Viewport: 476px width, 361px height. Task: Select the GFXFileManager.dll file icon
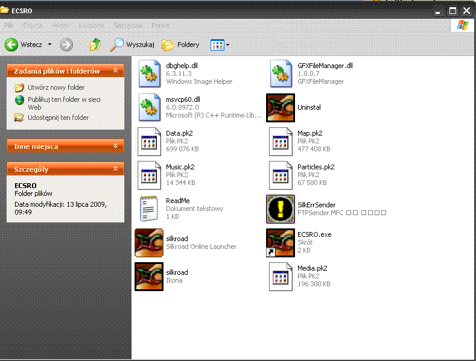(281, 74)
